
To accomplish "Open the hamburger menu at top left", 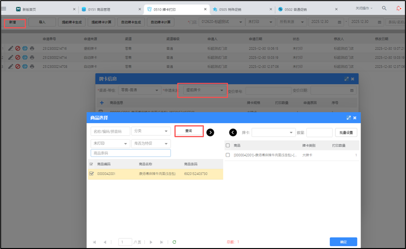I will coord(4,8).
